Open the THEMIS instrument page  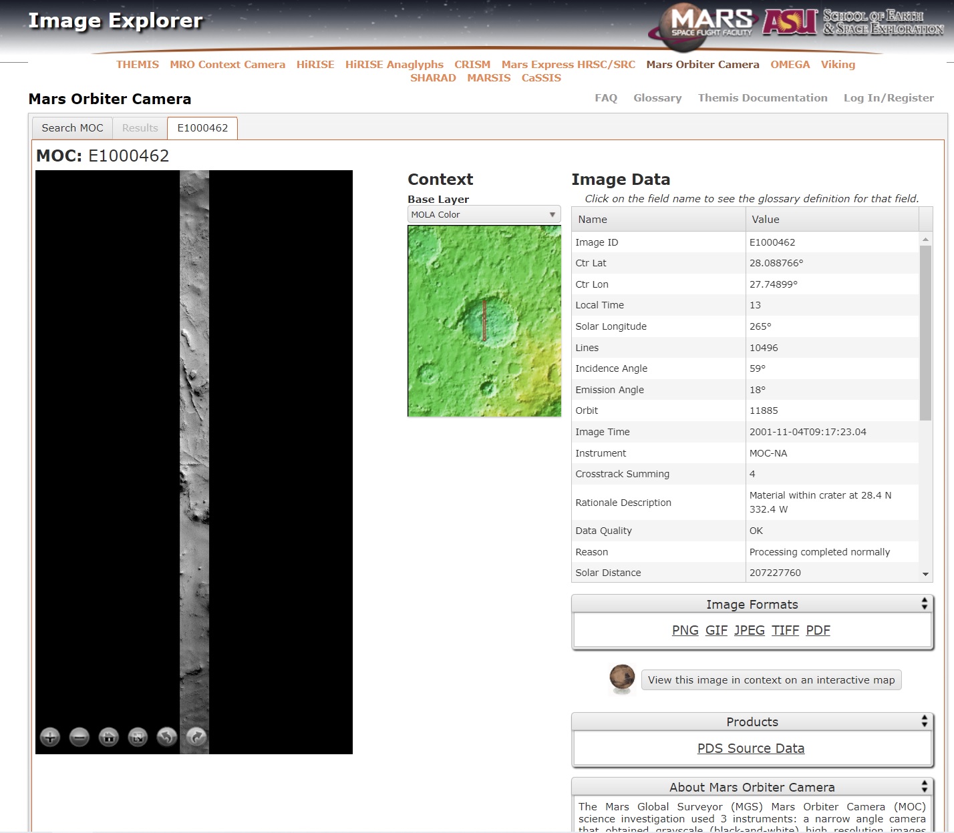pyautogui.click(x=138, y=65)
